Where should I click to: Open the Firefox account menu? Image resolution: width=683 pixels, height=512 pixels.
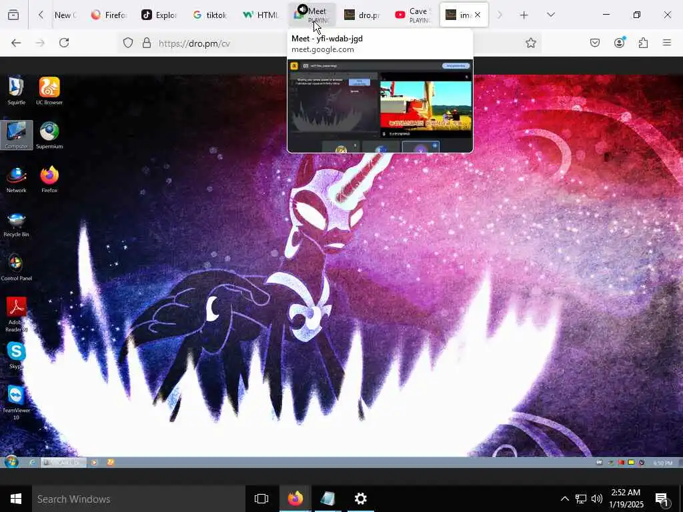click(x=619, y=43)
